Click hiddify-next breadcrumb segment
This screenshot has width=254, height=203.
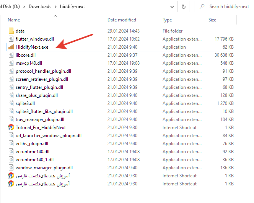pyautogui.click(x=72, y=7)
